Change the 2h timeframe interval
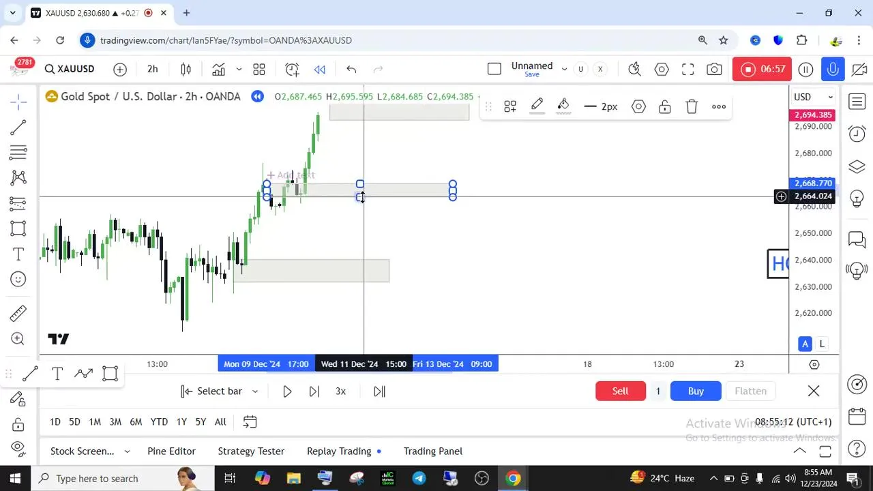 153,69
